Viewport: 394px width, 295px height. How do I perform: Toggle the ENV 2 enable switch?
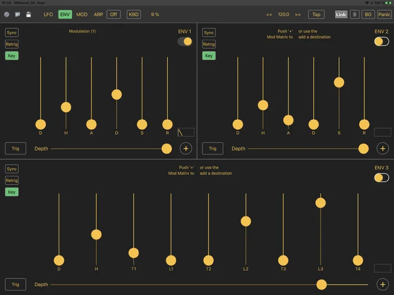382,41
